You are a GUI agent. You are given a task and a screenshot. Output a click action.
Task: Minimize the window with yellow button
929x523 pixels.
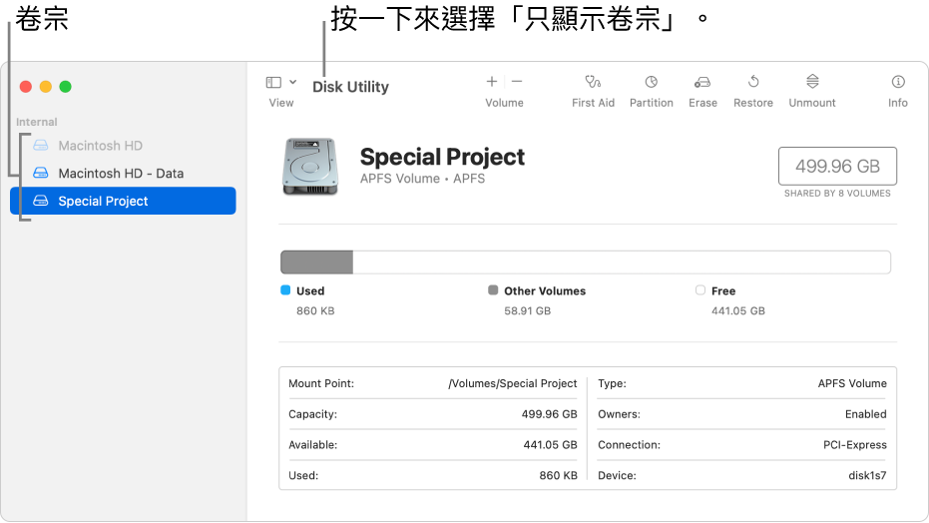coord(46,87)
